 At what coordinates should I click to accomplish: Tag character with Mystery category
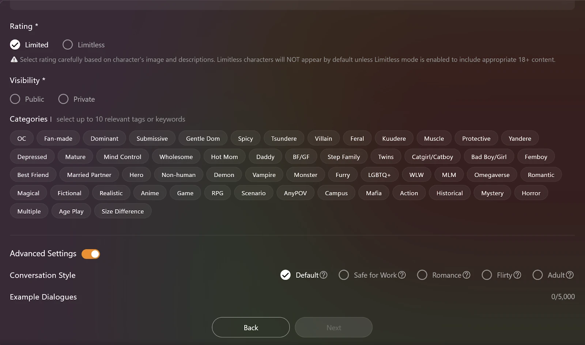pyautogui.click(x=492, y=193)
